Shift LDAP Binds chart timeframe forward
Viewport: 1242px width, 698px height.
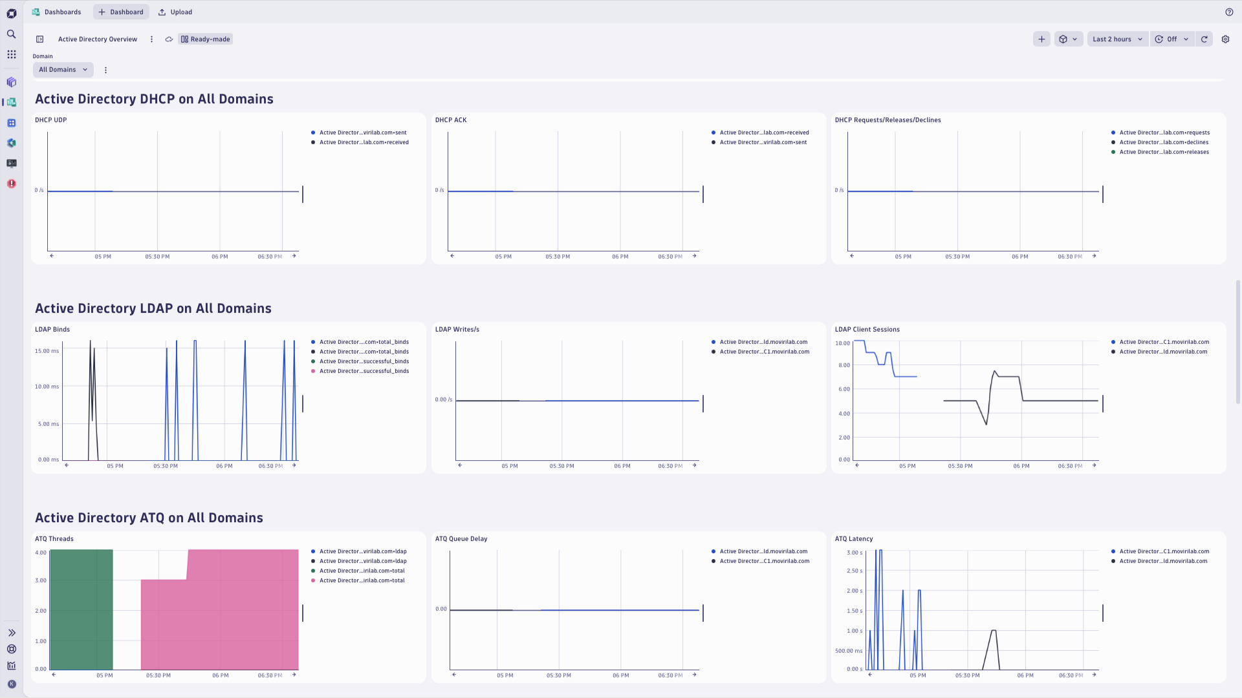294,465
